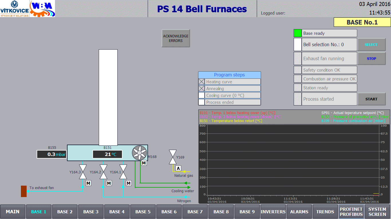Open the ALARMS screen tab
The width and height of the screenshot is (391, 219).
[299, 212]
